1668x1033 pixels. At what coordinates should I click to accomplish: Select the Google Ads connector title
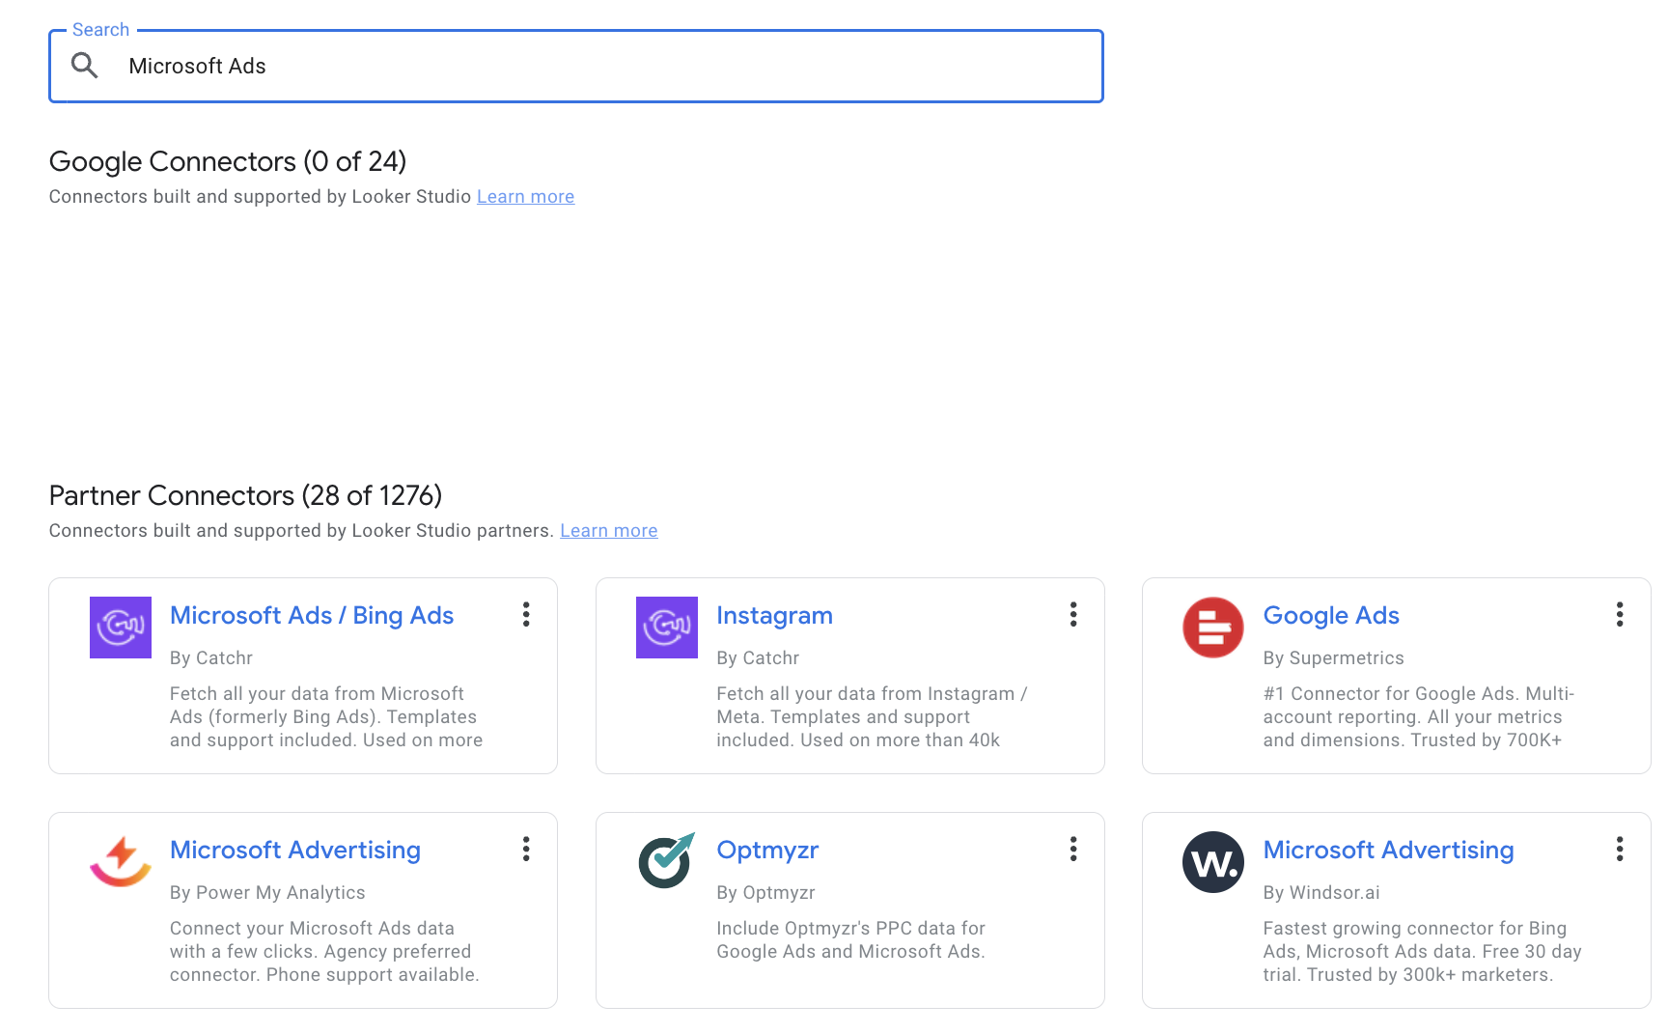tap(1331, 615)
